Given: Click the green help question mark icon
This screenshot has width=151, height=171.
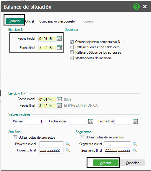Looking at the screenshot, I should click(137, 7).
